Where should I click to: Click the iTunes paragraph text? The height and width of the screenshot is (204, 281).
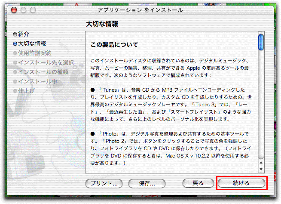tap(171, 105)
